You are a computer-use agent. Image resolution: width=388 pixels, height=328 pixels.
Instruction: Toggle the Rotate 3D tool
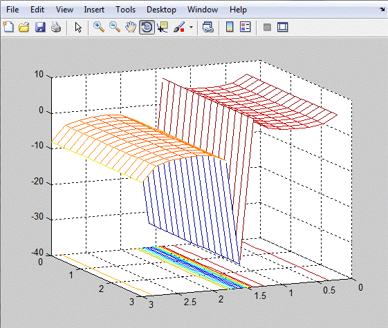[147, 27]
